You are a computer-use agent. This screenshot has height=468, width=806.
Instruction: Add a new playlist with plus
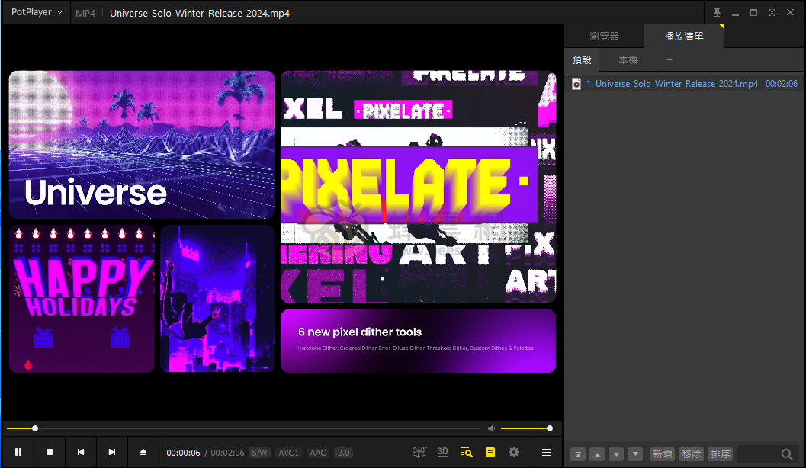coord(670,59)
